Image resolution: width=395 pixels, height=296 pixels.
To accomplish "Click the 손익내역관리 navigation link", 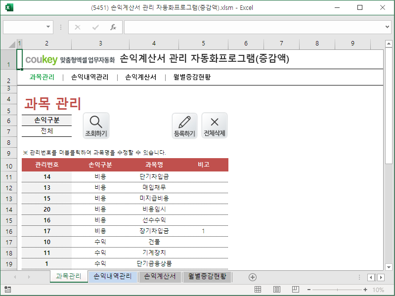I will pos(89,77).
